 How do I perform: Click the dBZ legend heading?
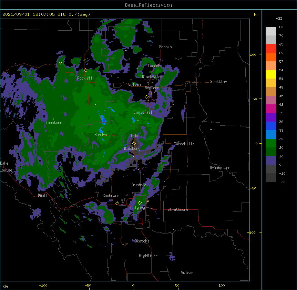[279, 18]
